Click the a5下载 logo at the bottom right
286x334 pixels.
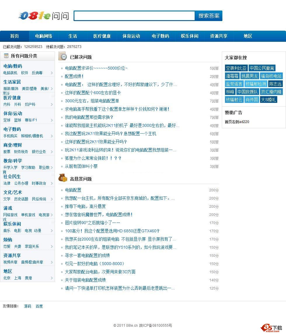[272, 328]
